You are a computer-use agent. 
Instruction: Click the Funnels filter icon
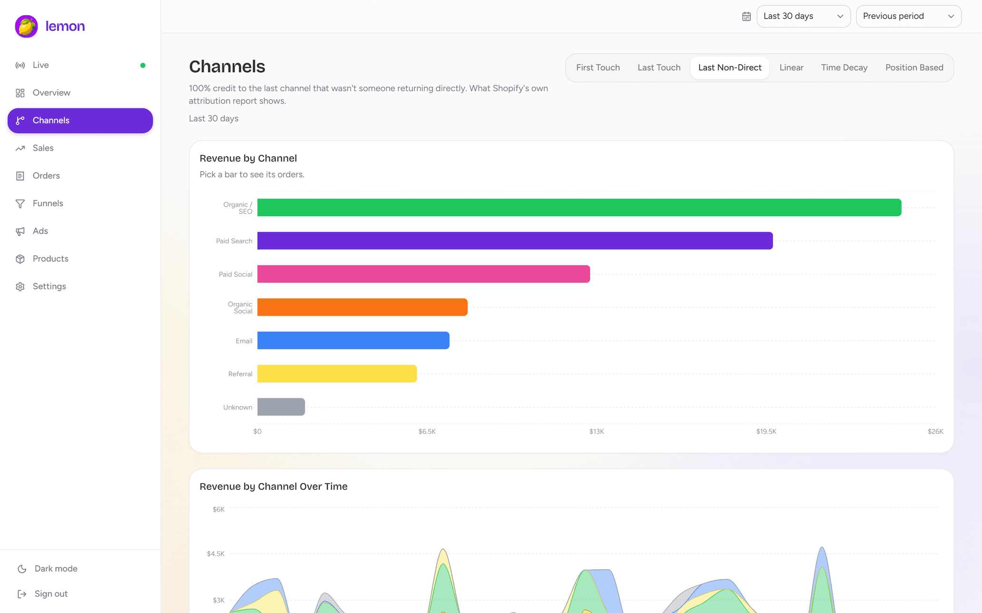20,203
